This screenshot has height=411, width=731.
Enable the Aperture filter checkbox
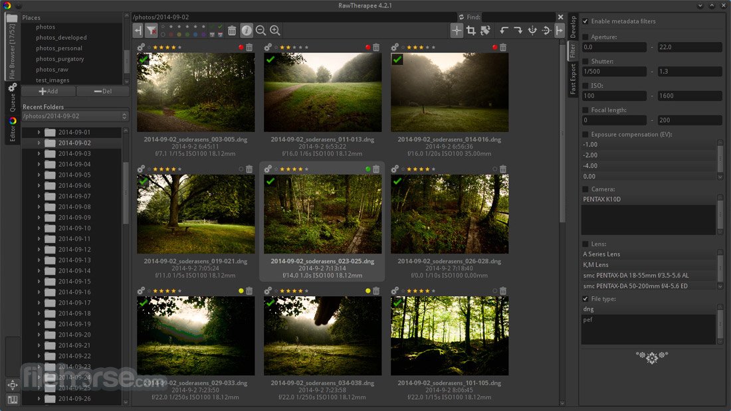tap(585, 37)
